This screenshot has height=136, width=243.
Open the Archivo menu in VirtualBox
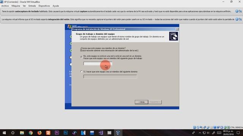click(x=5, y=6)
